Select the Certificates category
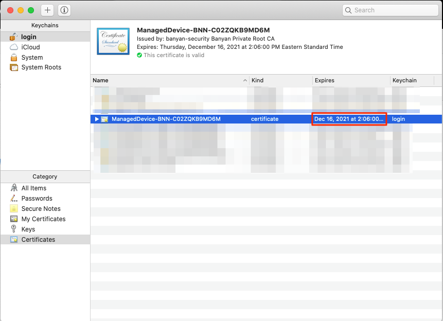443x321 pixels. (x=38, y=240)
